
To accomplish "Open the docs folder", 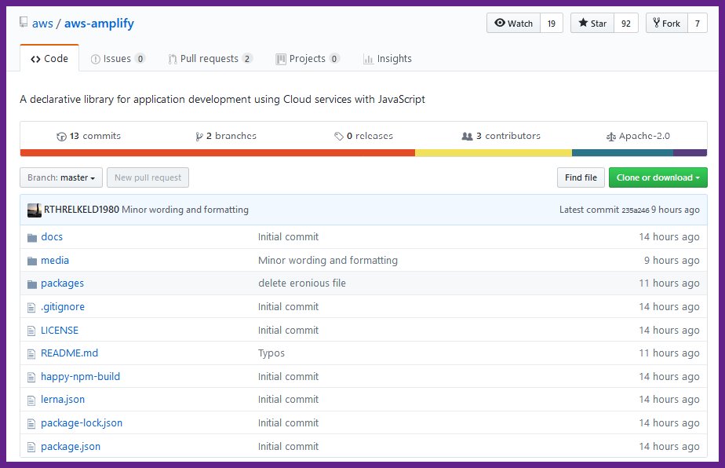I will tap(52, 237).
